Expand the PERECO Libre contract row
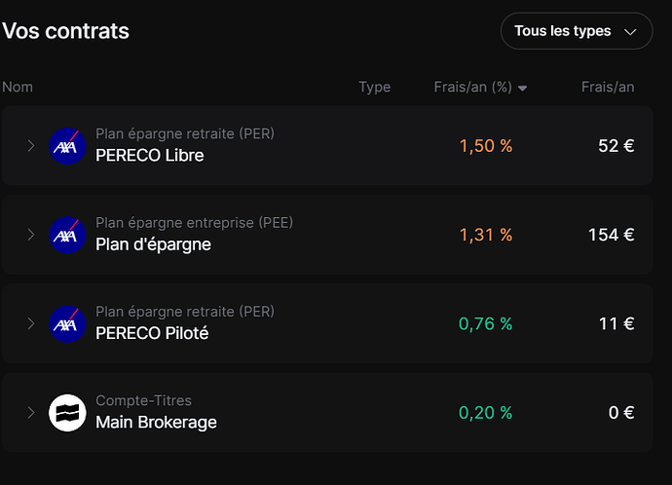Screen dimensions: 672x485 (31, 146)
